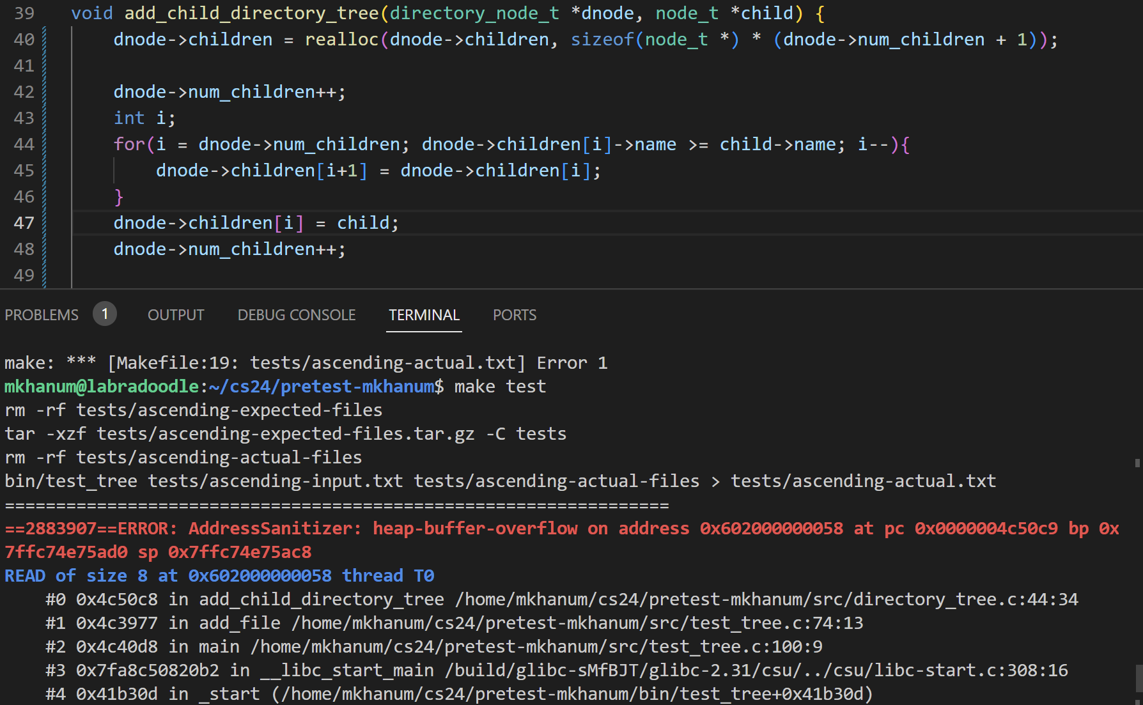Switch to the DEBUG CONSOLE tab
Screen dimensions: 1143x705
(296, 315)
